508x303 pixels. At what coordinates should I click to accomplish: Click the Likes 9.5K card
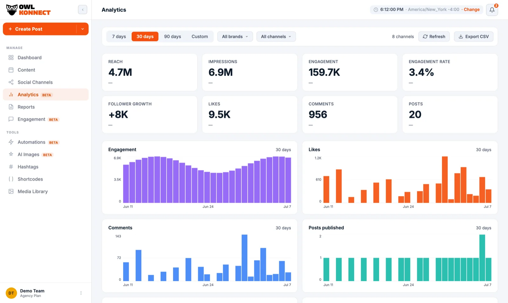(250, 115)
